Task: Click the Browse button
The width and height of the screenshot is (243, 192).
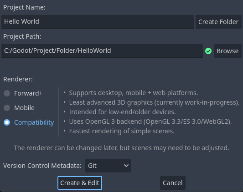Action: (x=227, y=51)
